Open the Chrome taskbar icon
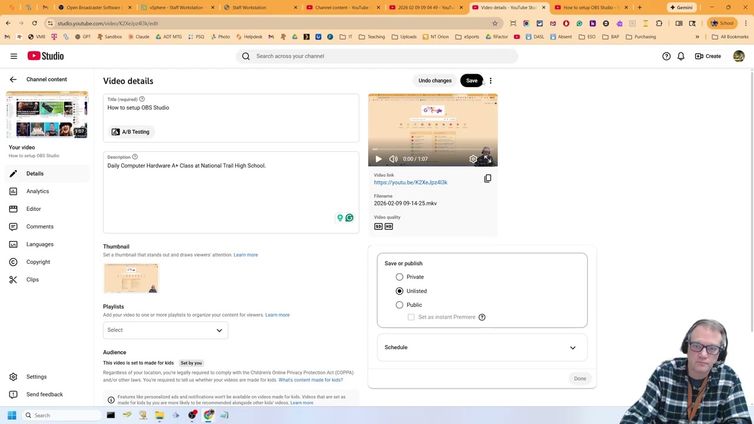Viewport: 754px width, 424px height. tap(208, 416)
